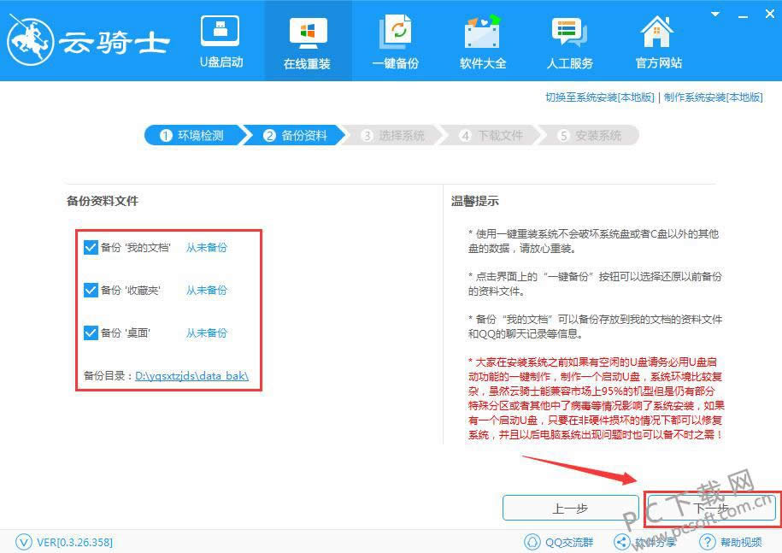Screen dimensions: 782x553
Task: Go to step 1 环境检测
Action: [191, 135]
